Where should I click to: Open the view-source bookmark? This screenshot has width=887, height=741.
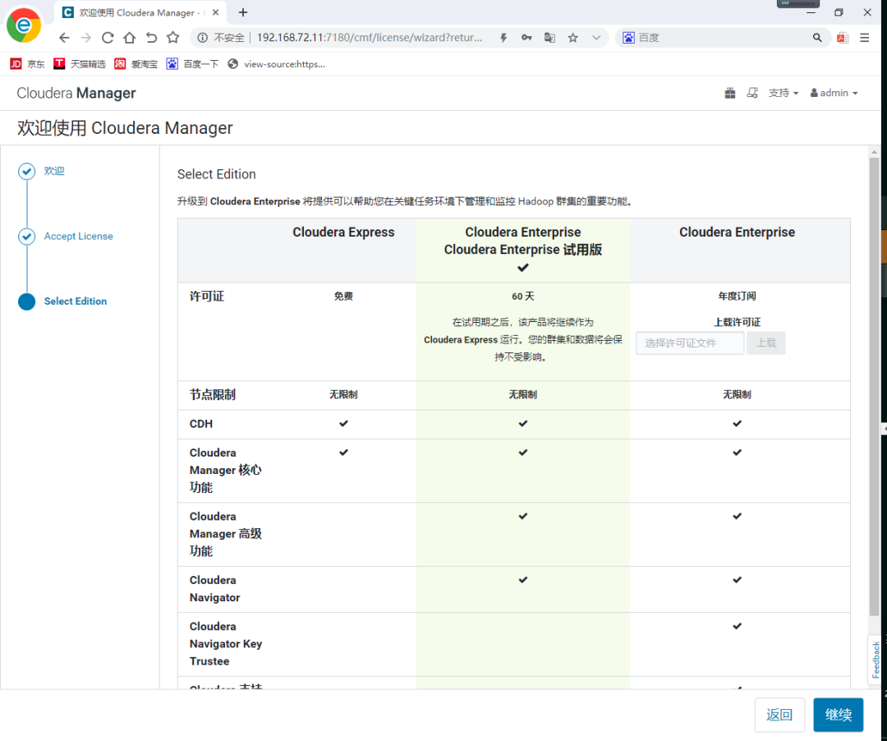pyautogui.click(x=276, y=64)
